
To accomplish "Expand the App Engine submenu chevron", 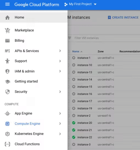I will tap(60, 113).
